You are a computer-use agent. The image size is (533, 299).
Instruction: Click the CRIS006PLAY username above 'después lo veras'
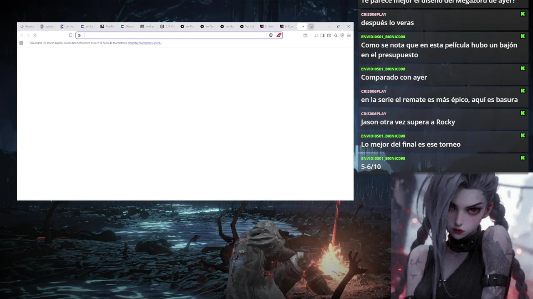coord(374,15)
